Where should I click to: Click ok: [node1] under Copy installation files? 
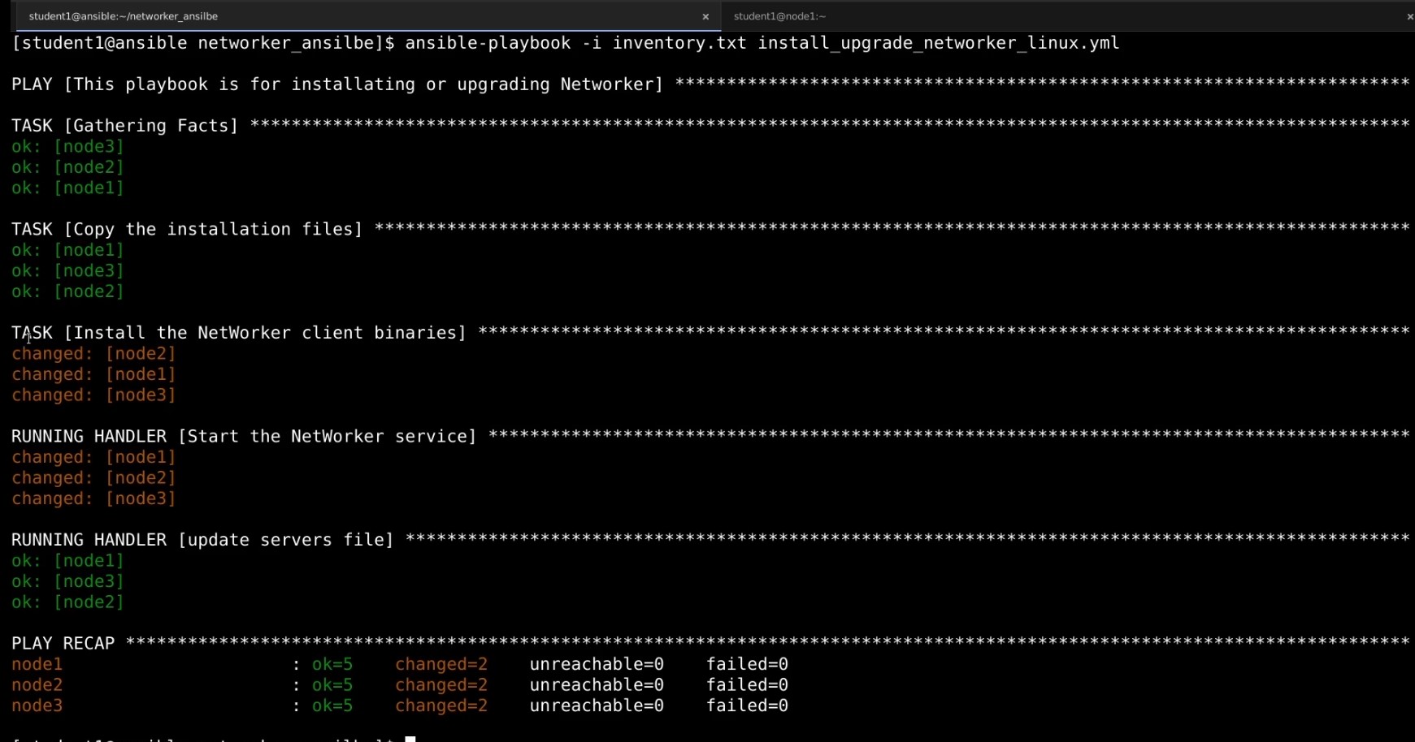pos(67,250)
